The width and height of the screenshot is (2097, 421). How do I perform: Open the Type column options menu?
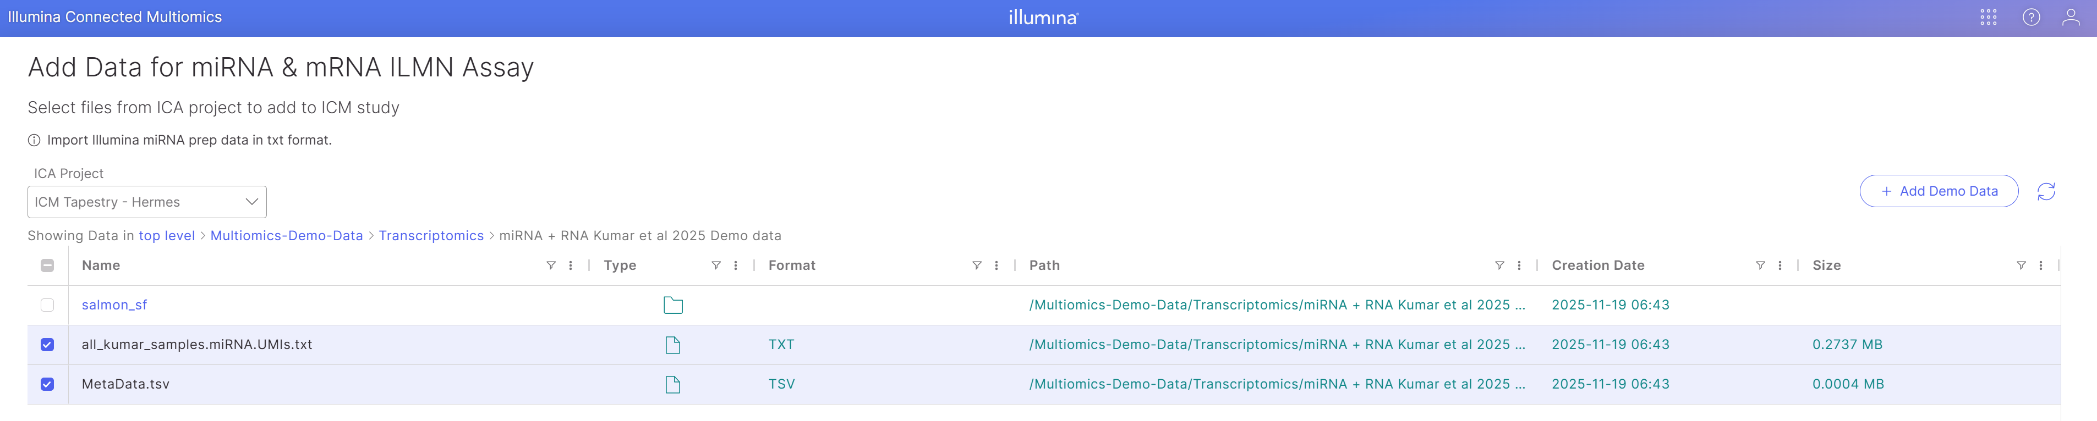(x=736, y=266)
